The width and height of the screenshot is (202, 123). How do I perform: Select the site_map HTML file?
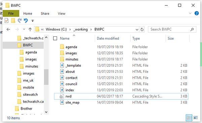[72, 103]
